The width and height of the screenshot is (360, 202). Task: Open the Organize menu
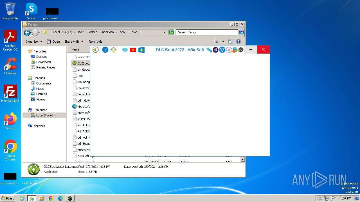[34, 42]
